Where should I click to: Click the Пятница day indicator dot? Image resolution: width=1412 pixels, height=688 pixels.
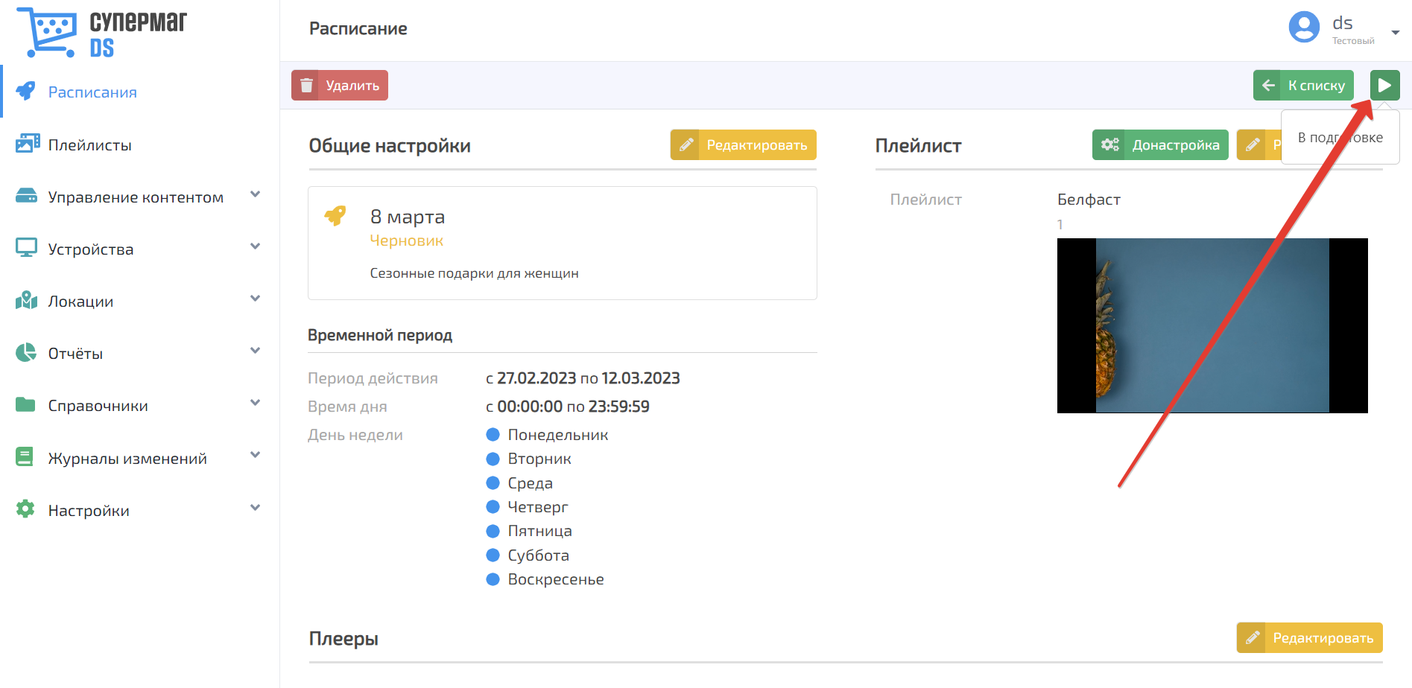(493, 531)
